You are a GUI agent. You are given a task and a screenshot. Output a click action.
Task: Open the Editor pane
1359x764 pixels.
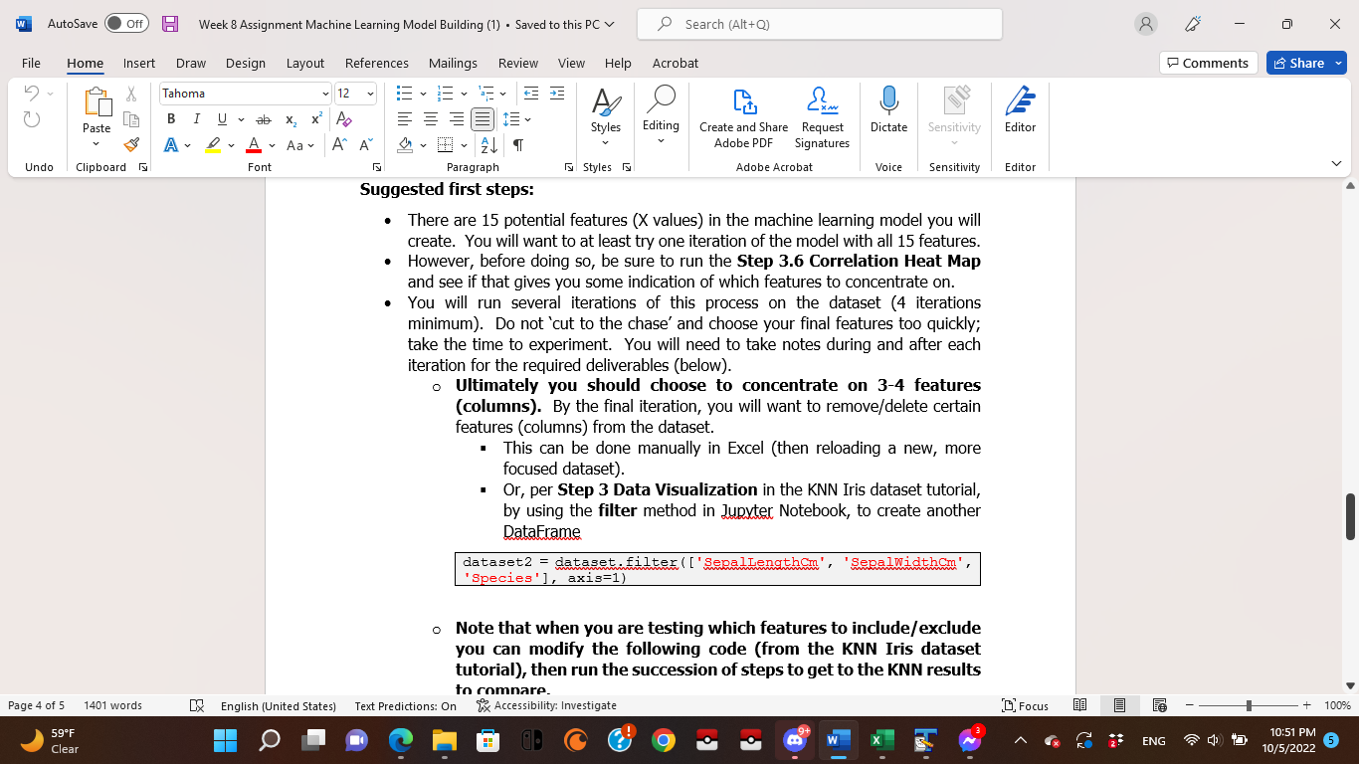(x=1020, y=109)
